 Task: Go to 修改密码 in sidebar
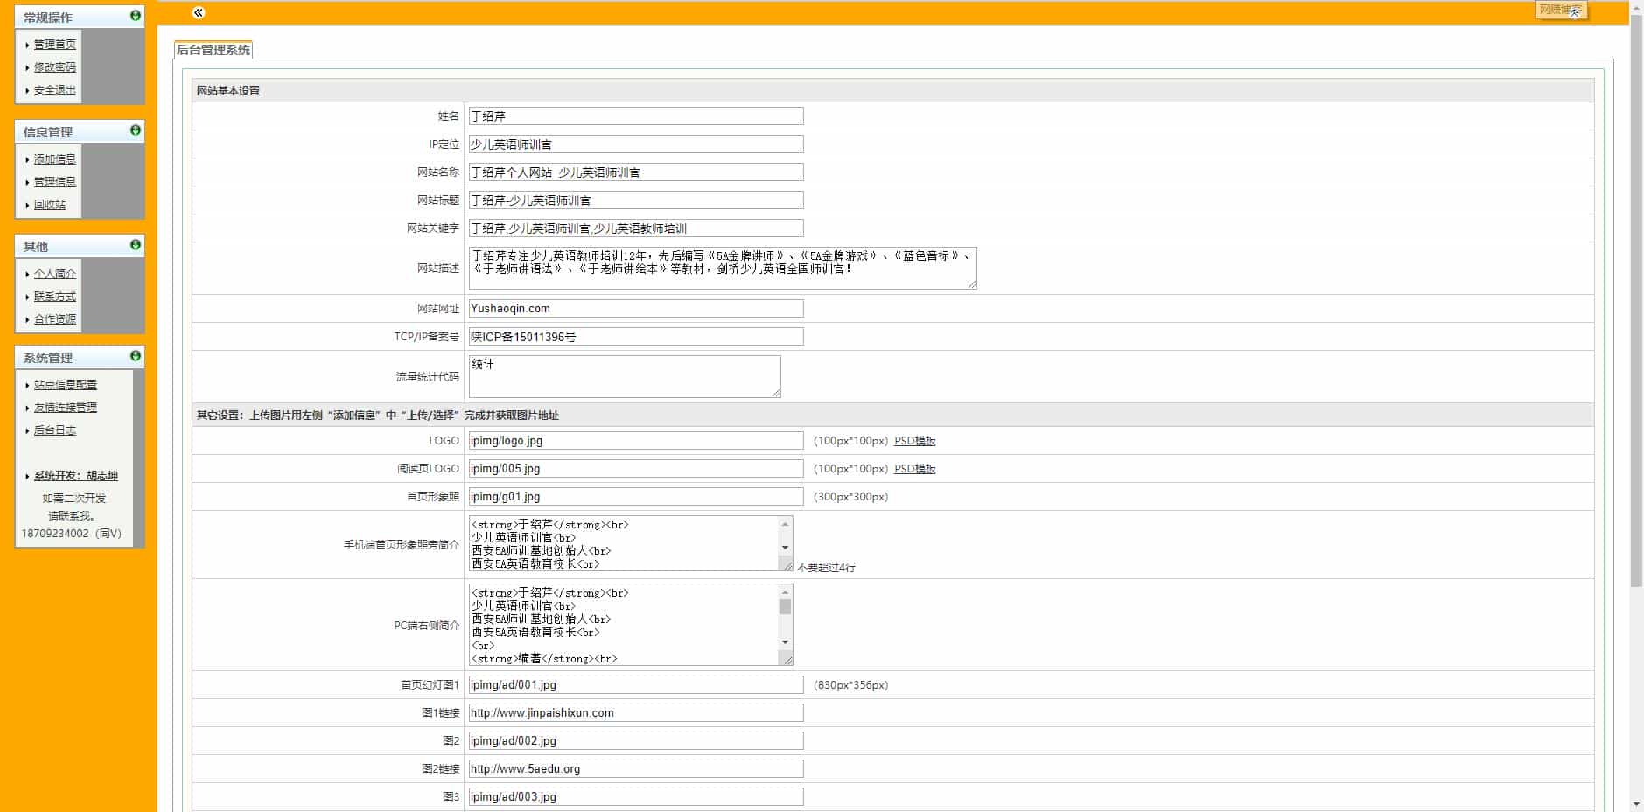(x=54, y=67)
